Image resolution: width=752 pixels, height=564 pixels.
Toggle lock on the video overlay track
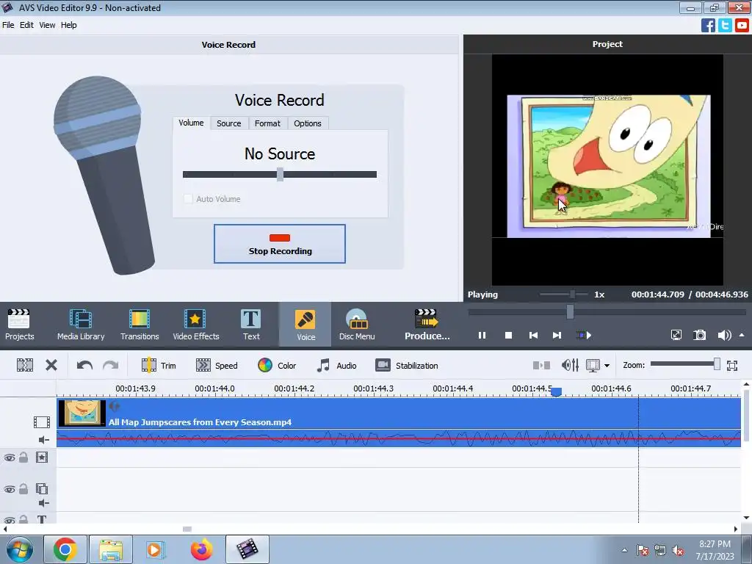(x=23, y=488)
